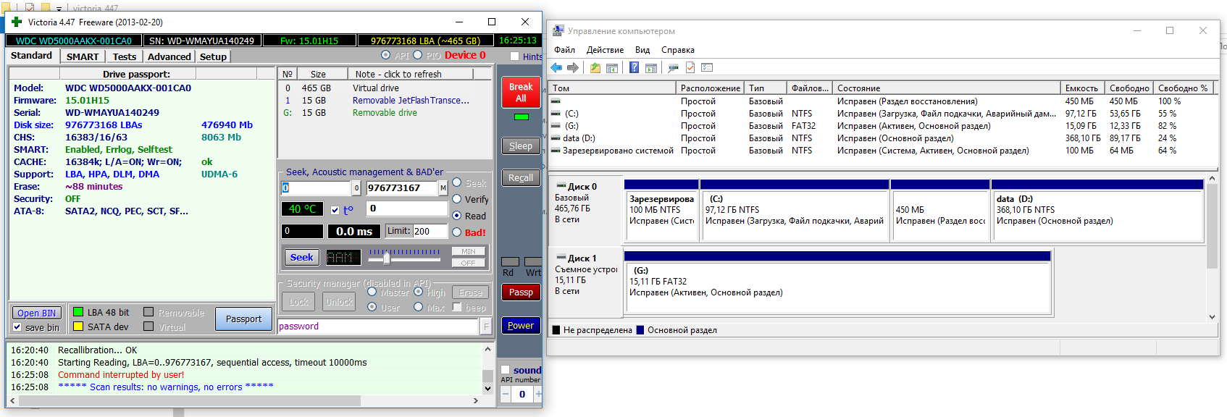1227x417 pixels.
Task: Click the up-one-level folder icon
Action: 595,68
